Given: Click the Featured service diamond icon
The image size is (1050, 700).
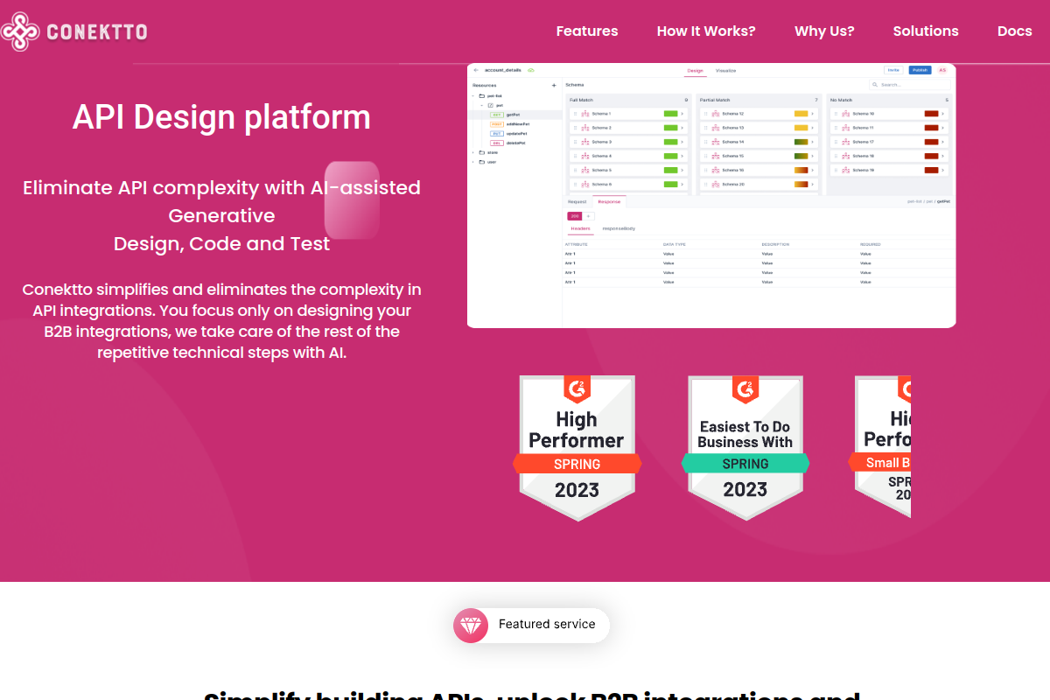Looking at the screenshot, I should (x=471, y=625).
